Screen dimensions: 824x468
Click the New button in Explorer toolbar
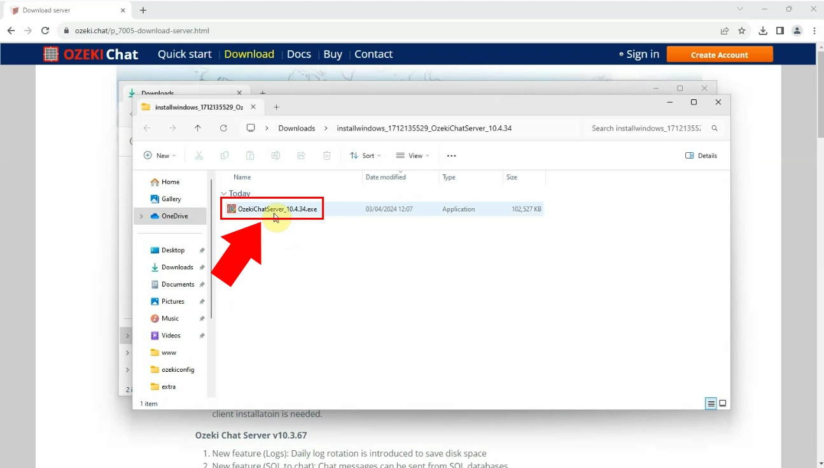point(160,155)
